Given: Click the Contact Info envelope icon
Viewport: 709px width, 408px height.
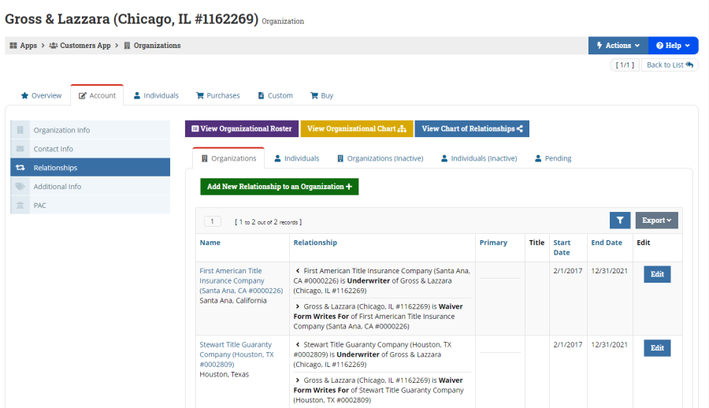Looking at the screenshot, I should tap(20, 149).
